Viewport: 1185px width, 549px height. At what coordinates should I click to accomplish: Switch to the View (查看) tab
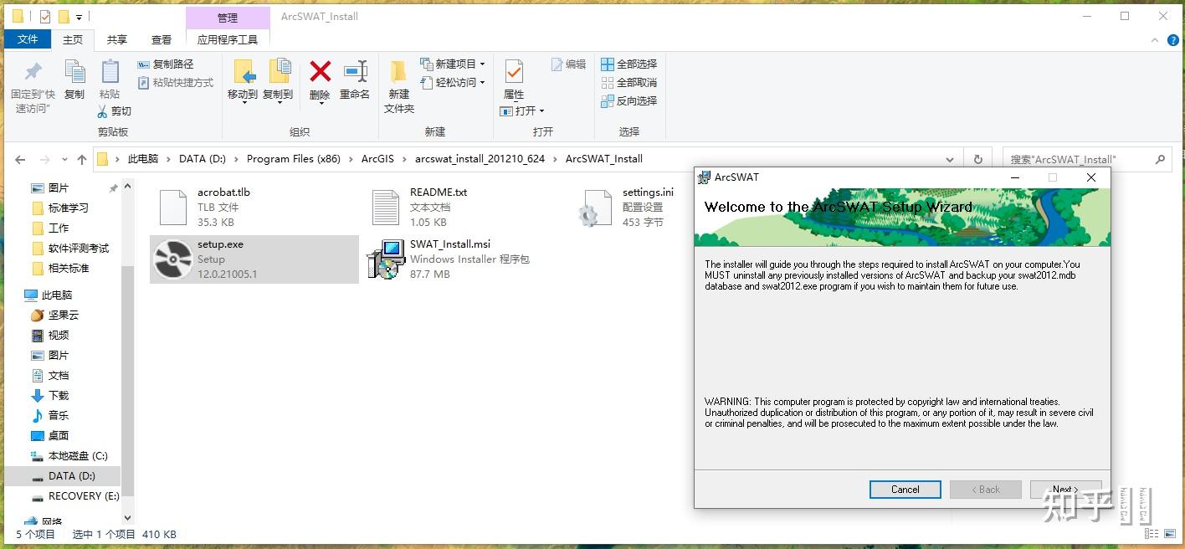(162, 39)
